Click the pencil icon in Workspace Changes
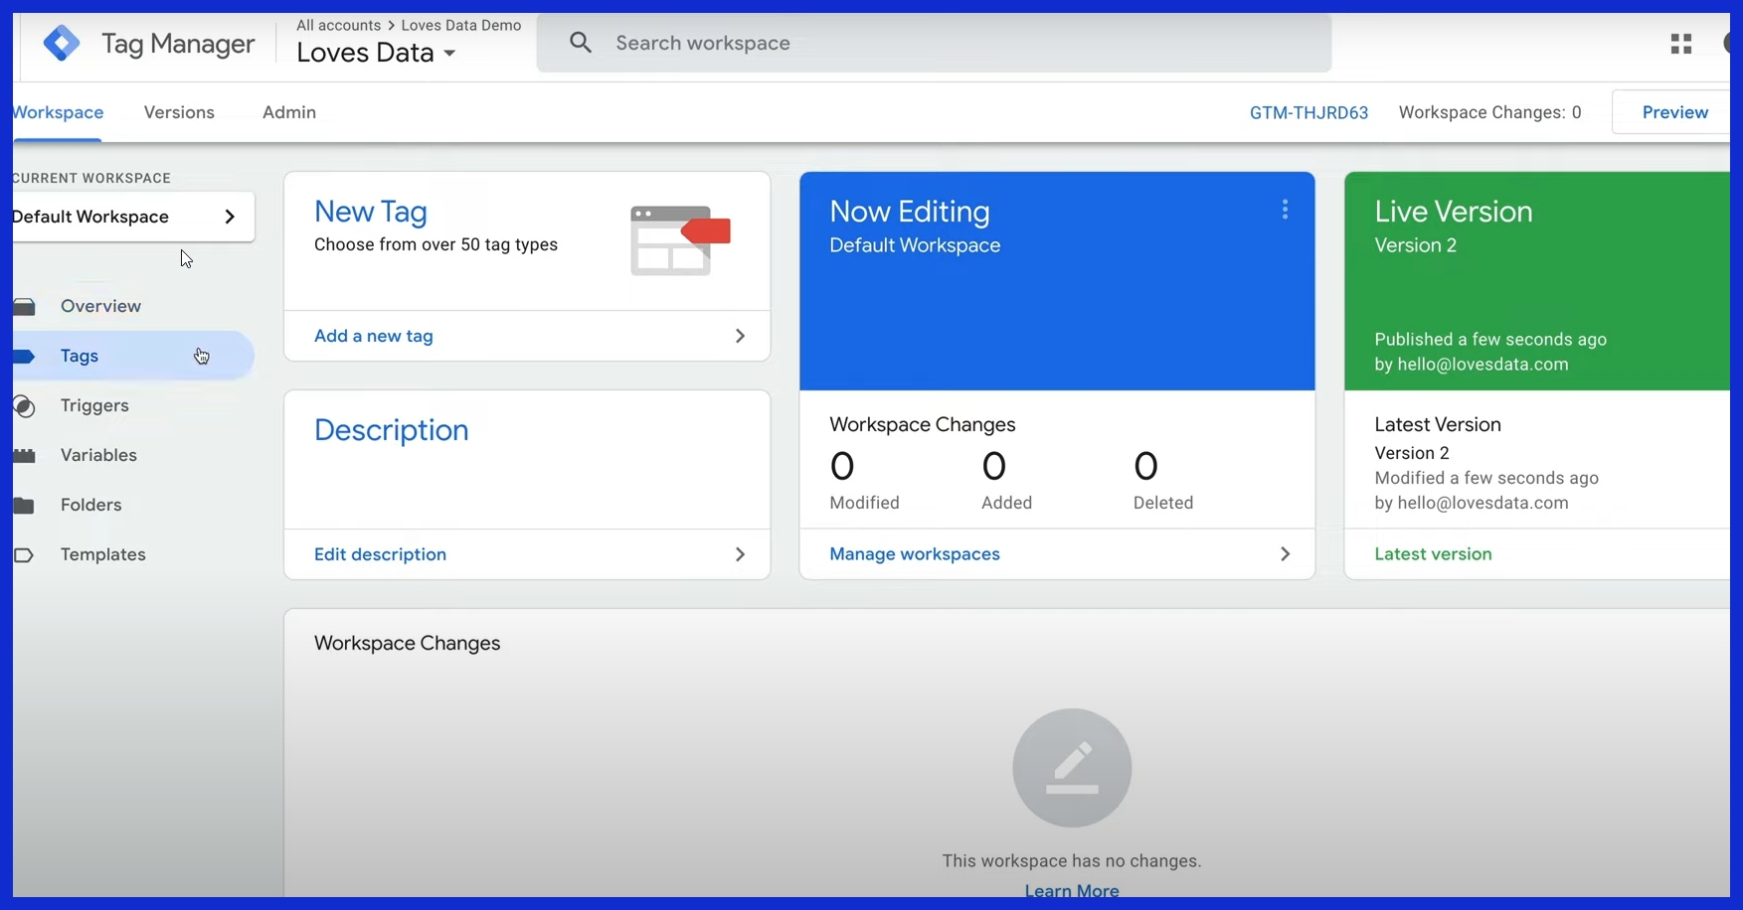Viewport: 1743px width, 910px height. [1072, 767]
